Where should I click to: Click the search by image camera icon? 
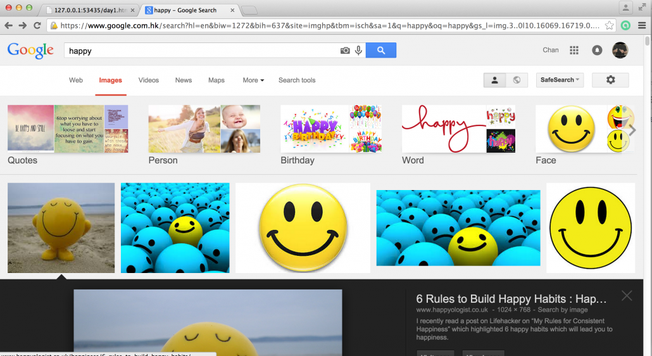(x=345, y=51)
